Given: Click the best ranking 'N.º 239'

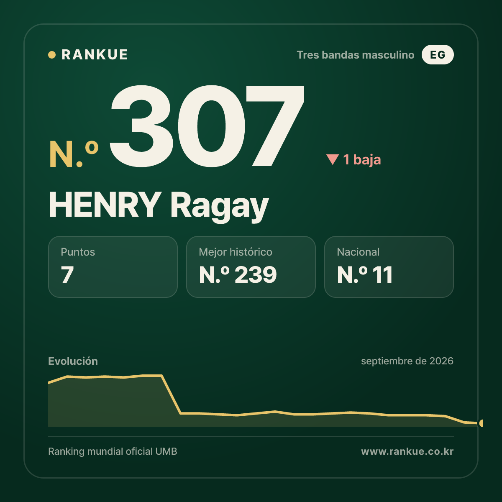Looking at the screenshot, I should (238, 275).
